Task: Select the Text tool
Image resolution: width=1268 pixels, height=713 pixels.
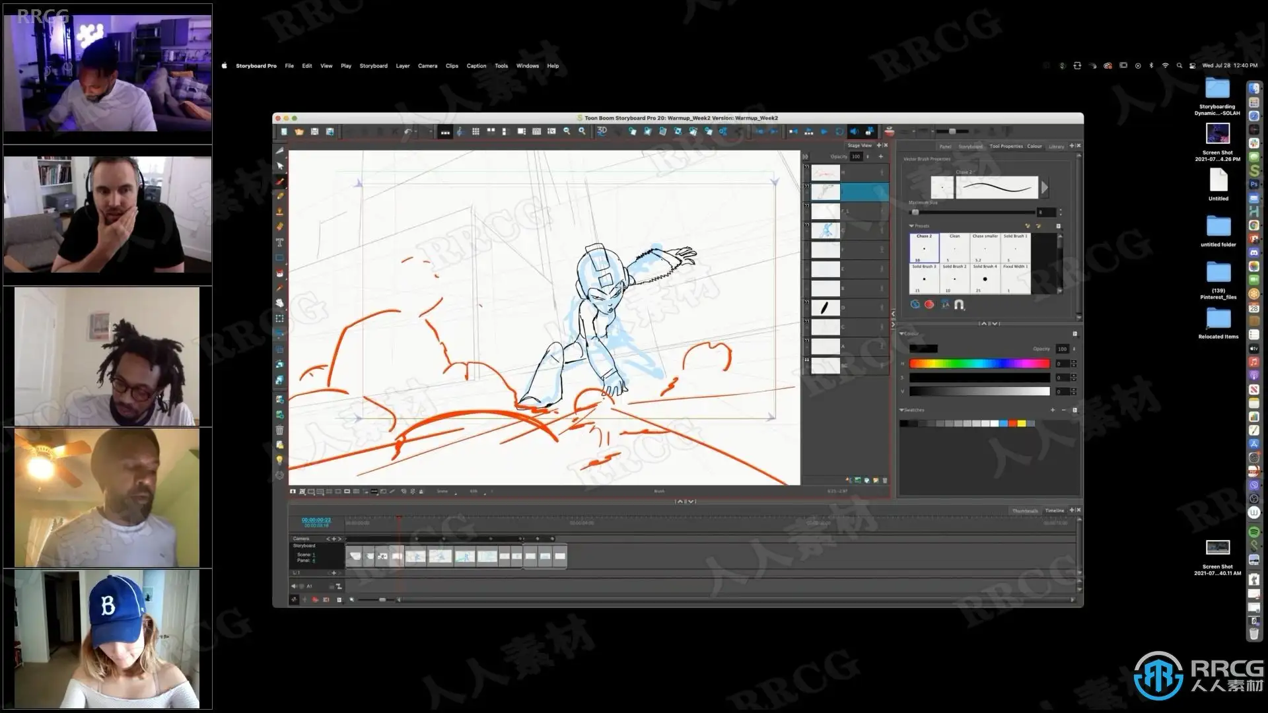Action: 280,242
